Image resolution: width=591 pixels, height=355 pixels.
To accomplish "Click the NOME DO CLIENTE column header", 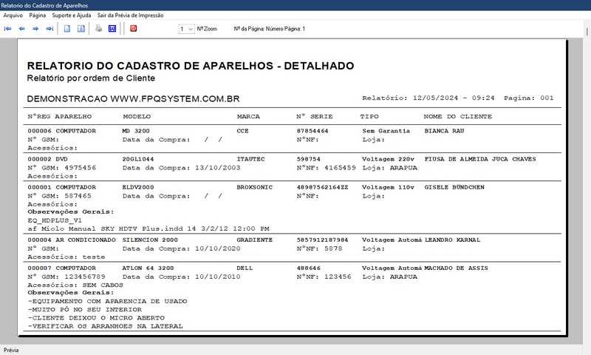I will click(455, 117).
